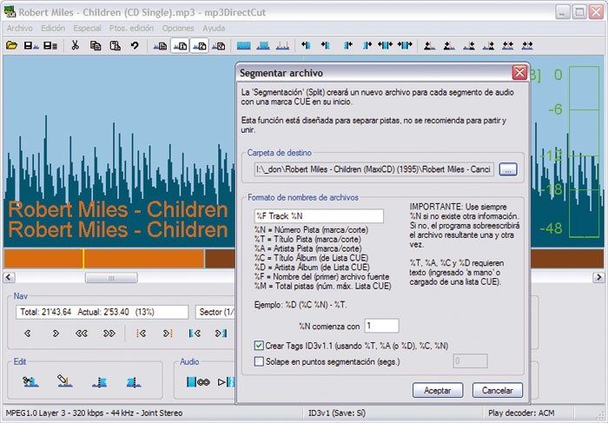The height and width of the screenshot is (423, 608).
Task: Click the Sector field in Nav panel
Action: (215, 312)
